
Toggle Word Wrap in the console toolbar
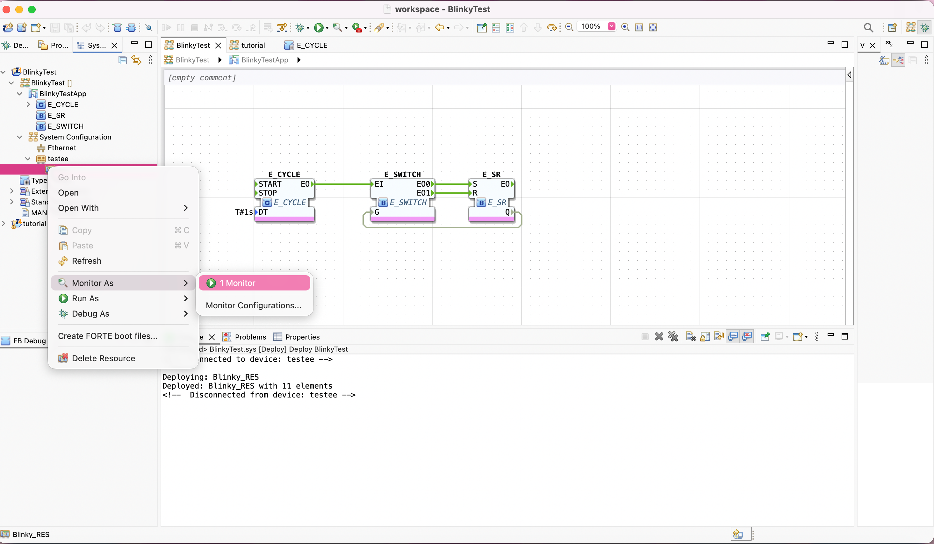click(719, 336)
